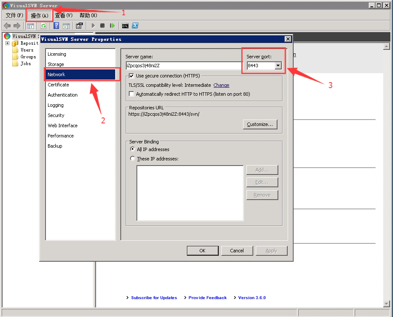Select the Users folder icon
Image resolution: width=393 pixels, height=317 pixels.
point(15,50)
